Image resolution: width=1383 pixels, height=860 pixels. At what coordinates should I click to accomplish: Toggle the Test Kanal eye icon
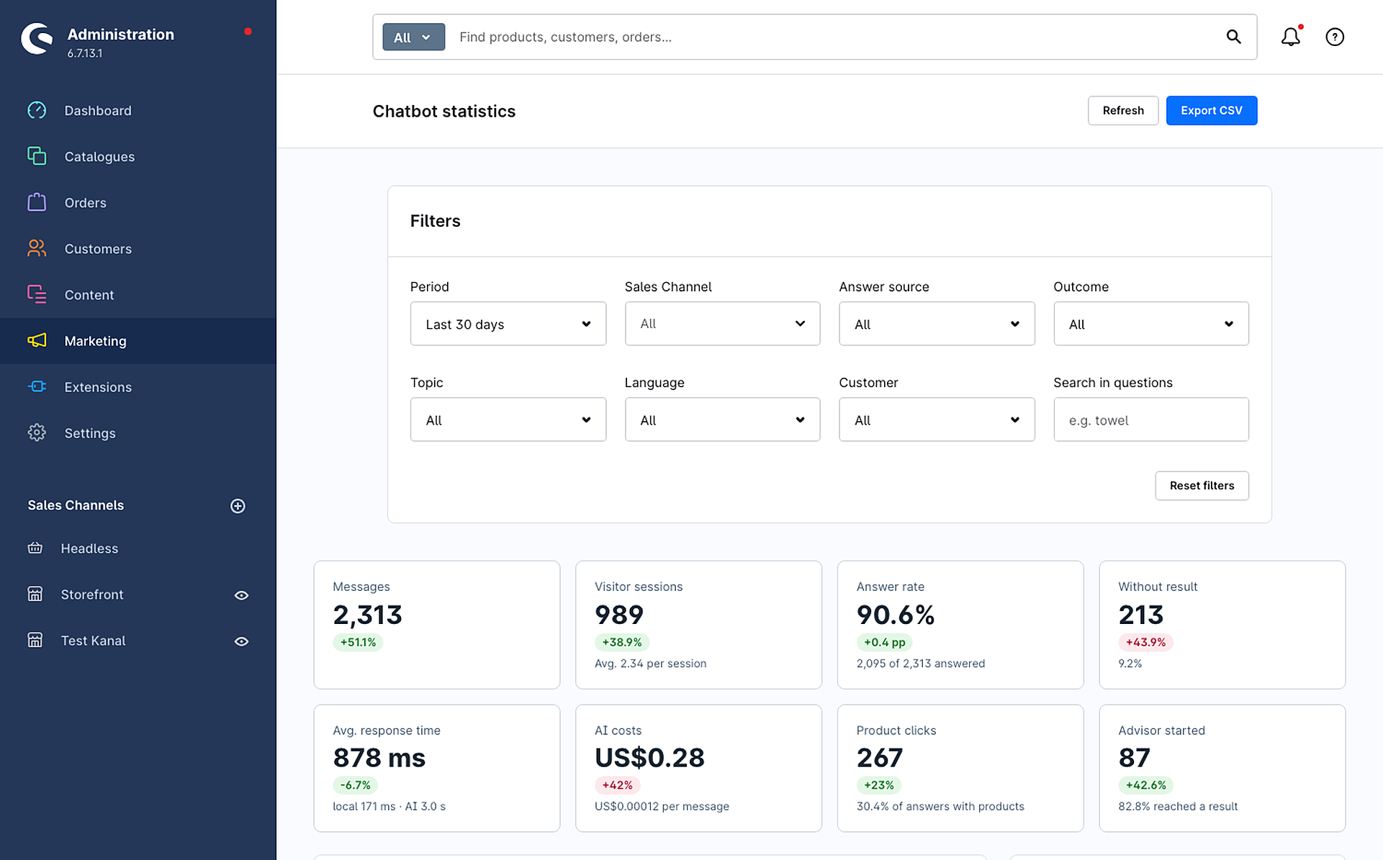click(241, 641)
